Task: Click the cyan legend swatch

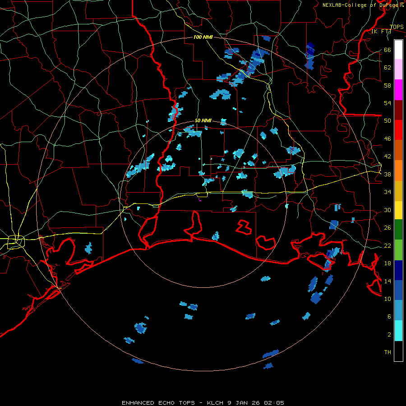Action: (398, 331)
